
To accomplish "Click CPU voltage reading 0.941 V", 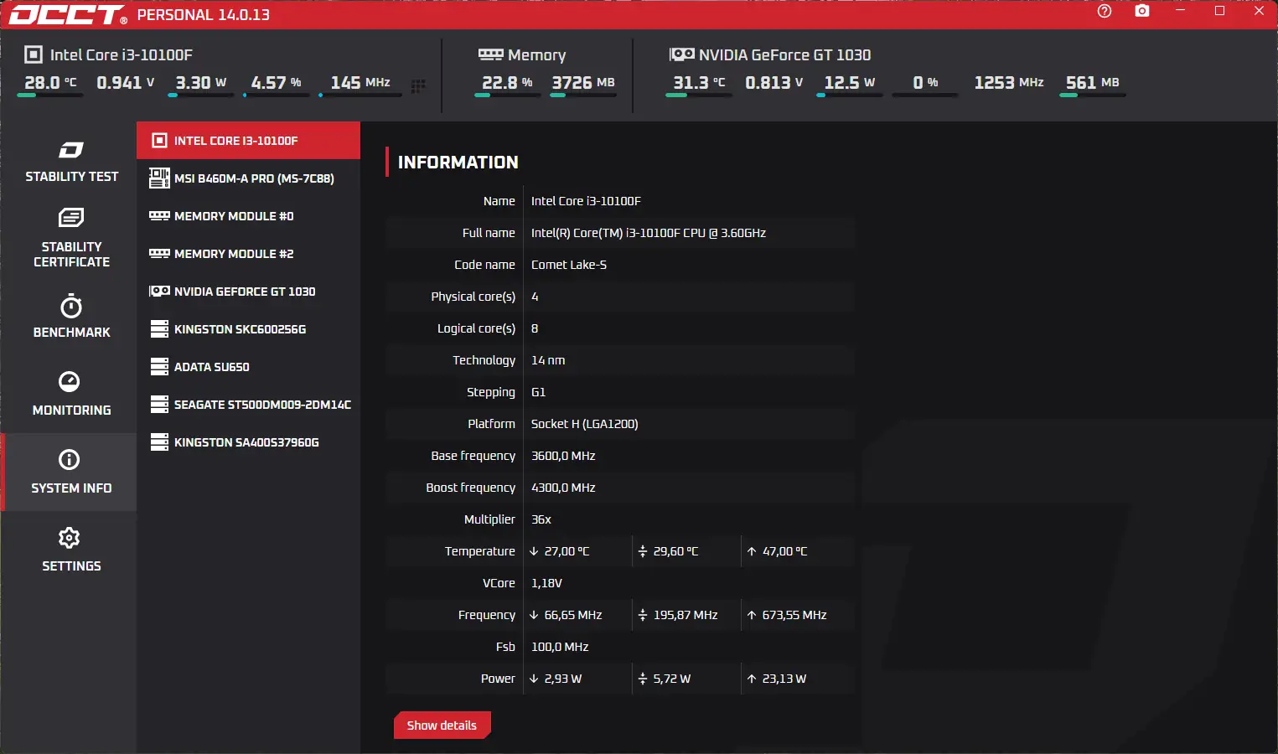I will 126,83.
